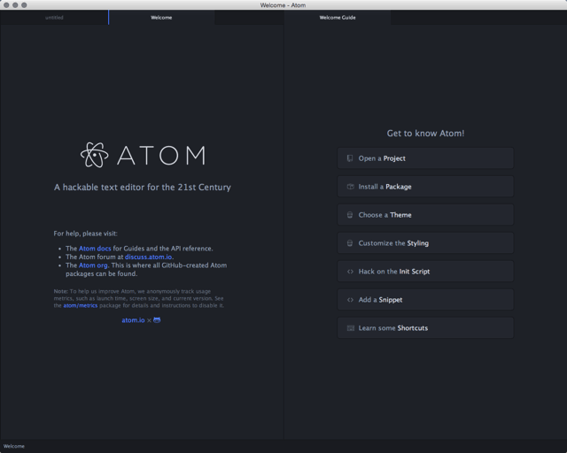Viewport: 567px width, 453px height.
Task: Expand the Open a Project section
Action: [425, 158]
